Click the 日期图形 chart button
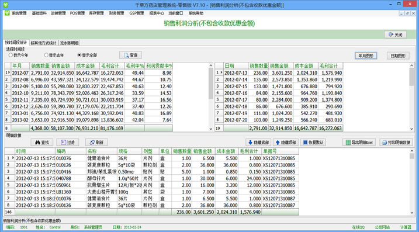Image resolution: width=419 pixels, height=232 pixels. (x=398, y=56)
